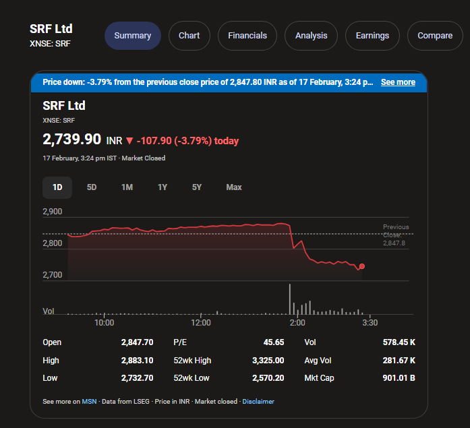This screenshot has height=428, width=470.
Task: Click the Market Closed timestamp line
Action: click(104, 158)
